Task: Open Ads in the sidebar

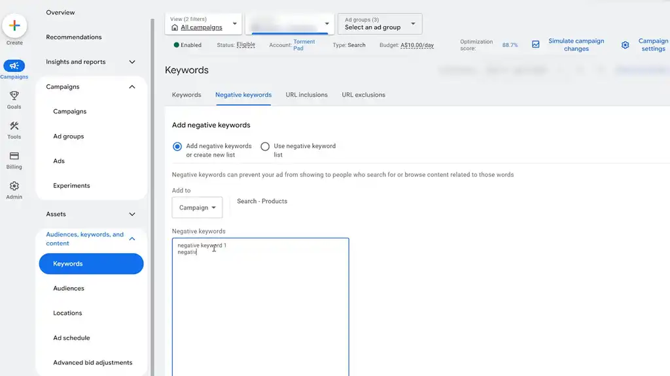Action: tap(59, 161)
